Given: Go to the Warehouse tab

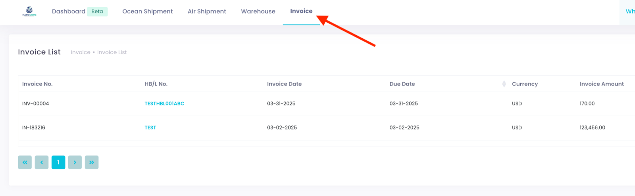Looking at the screenshot, I should click(258, 11).
